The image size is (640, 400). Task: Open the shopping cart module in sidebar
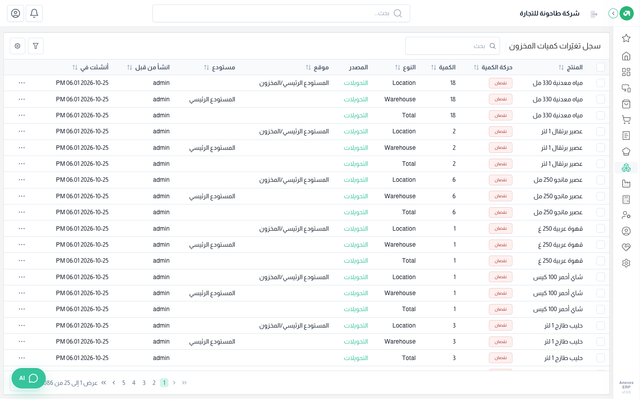point(626,120)
